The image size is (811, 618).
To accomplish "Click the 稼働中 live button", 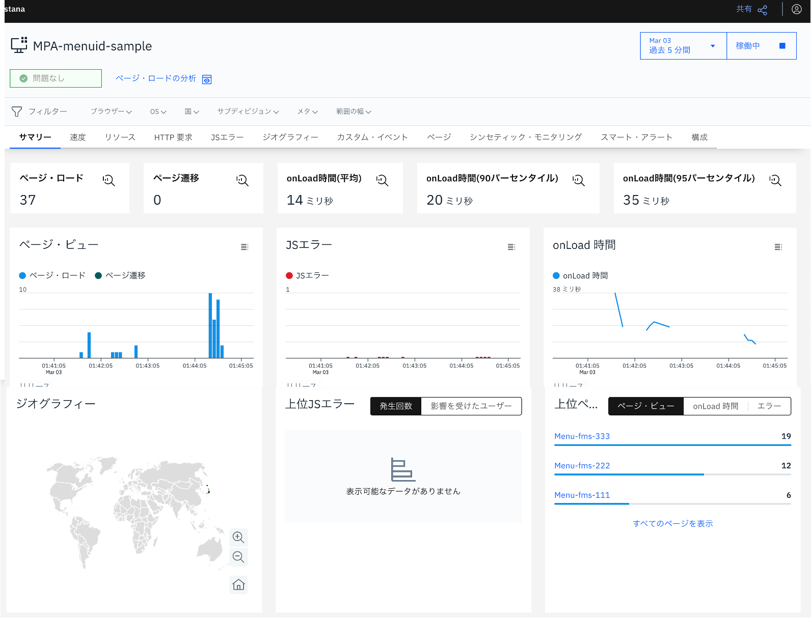I will point(762,46).
